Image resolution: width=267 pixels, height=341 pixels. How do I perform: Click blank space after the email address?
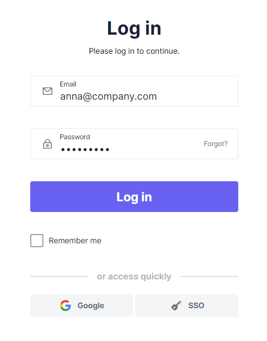195,96
